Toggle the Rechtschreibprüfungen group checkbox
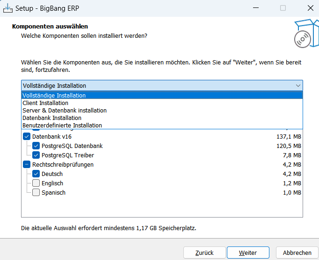Viewport: 319px width, 260px height. point(27,164)
